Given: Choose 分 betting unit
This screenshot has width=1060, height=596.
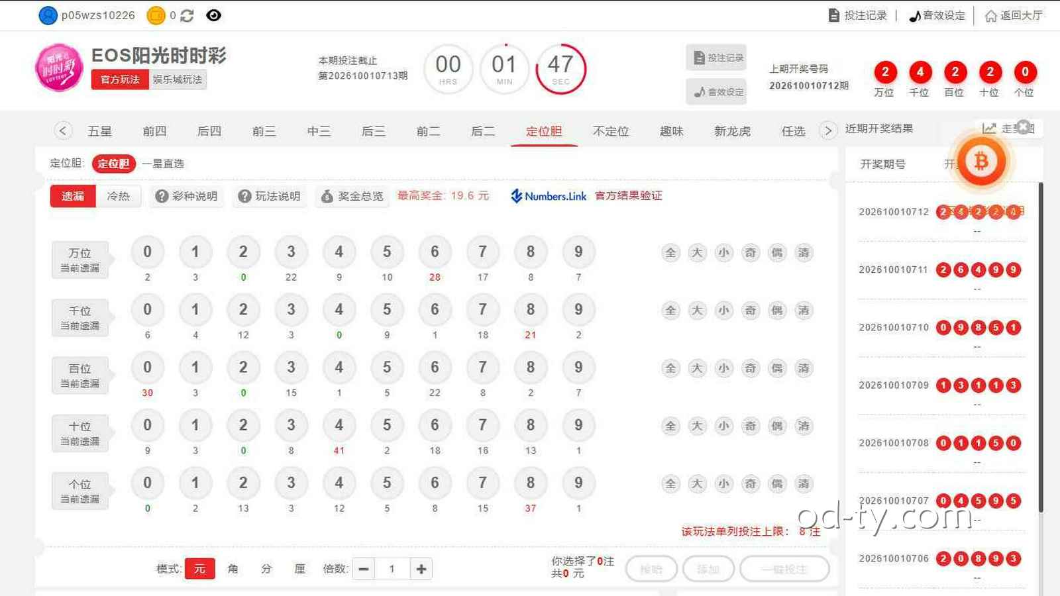Looking at the screenshot, I should [266, 569].
